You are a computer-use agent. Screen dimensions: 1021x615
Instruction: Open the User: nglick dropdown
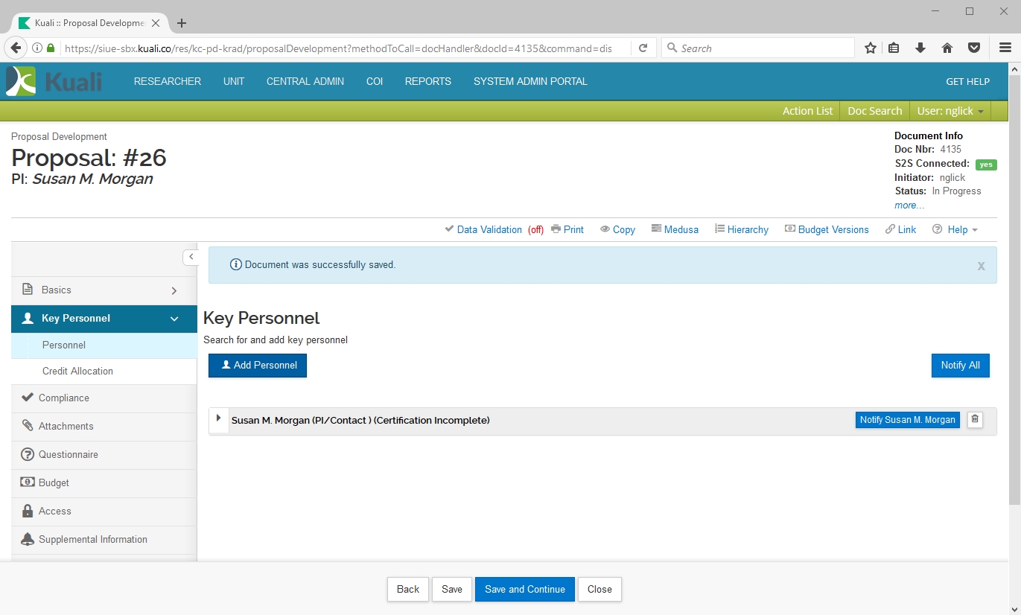pyautogui.click(x=950, y=111)
